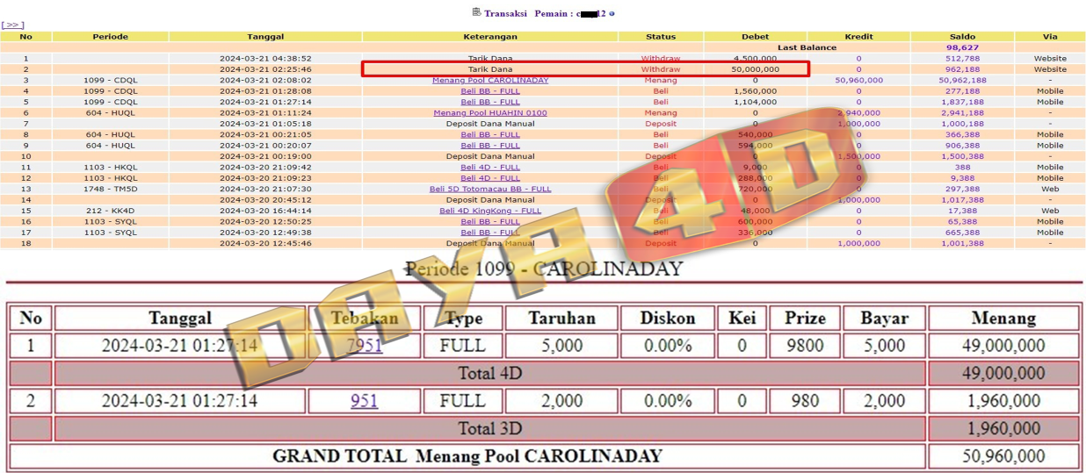Expand the [>>] navigation link
This screenshot has height=473, width=1086.
[14, 25]
